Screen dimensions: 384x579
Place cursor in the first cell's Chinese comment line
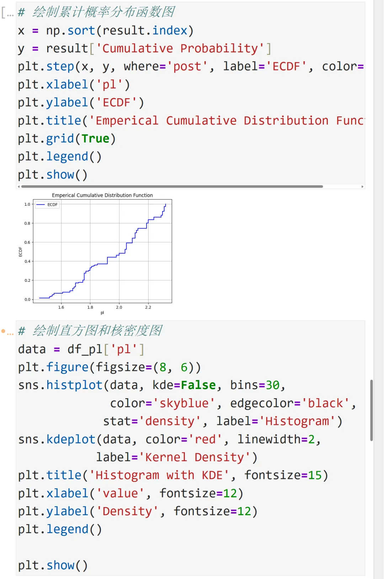pyautogui.click(x=103, y=12)
